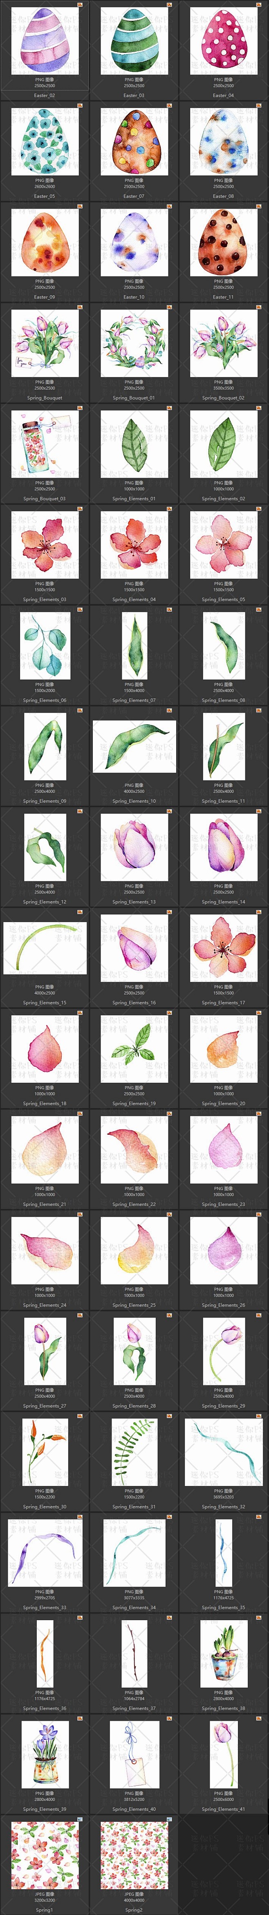Click the file name "Spring_Elements_35"
This screenshot has height=1915, width=269.
224,1607
